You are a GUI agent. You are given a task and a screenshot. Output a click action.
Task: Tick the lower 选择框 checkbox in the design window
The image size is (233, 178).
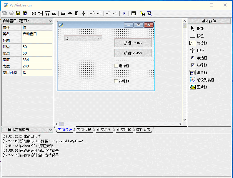point(116,81)
